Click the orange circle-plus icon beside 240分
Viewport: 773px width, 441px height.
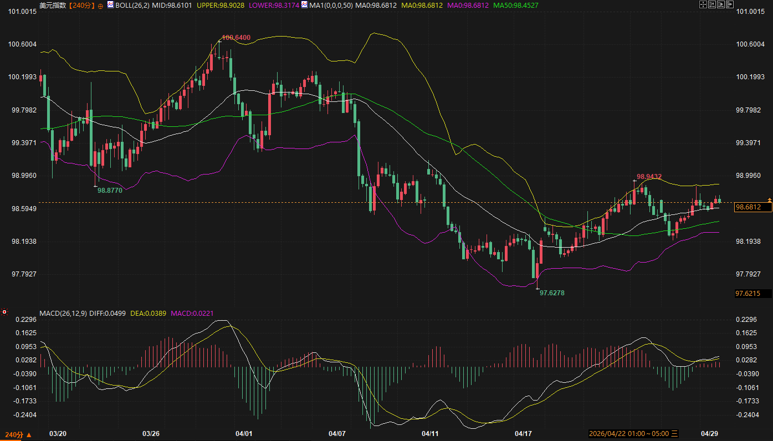pos(100,6)
